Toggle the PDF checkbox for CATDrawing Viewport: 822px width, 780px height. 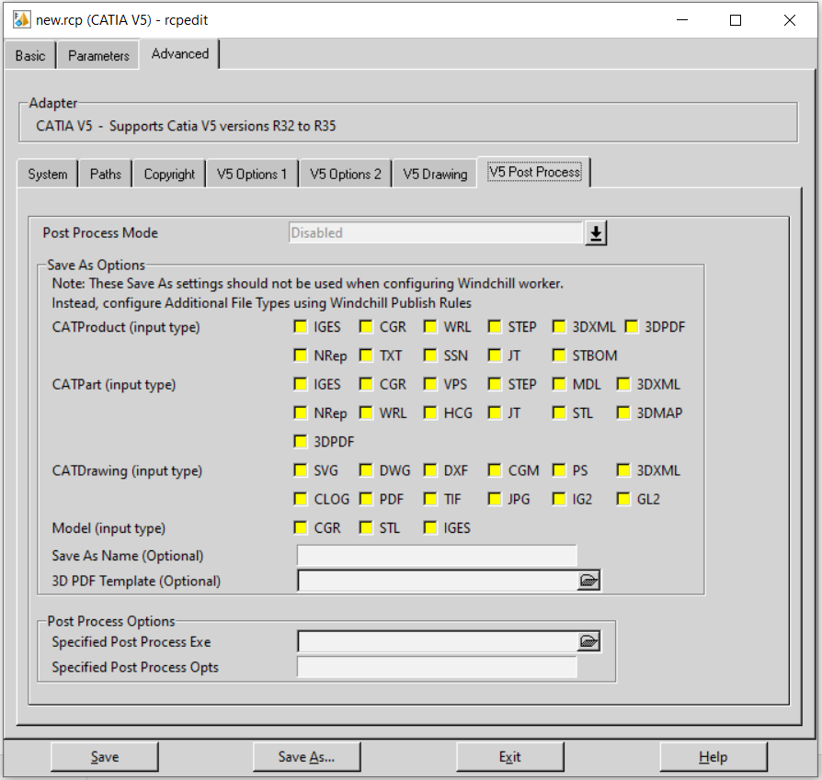366,499
